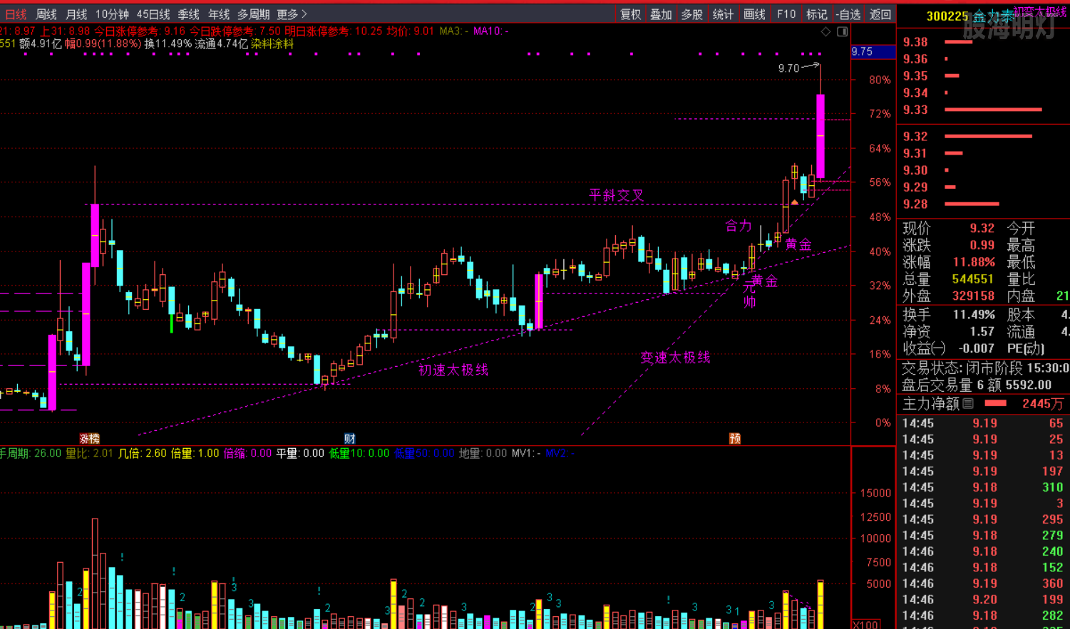Click the 统计 statistics button
Screen dimensions: 1070x629
pos(723,14)
